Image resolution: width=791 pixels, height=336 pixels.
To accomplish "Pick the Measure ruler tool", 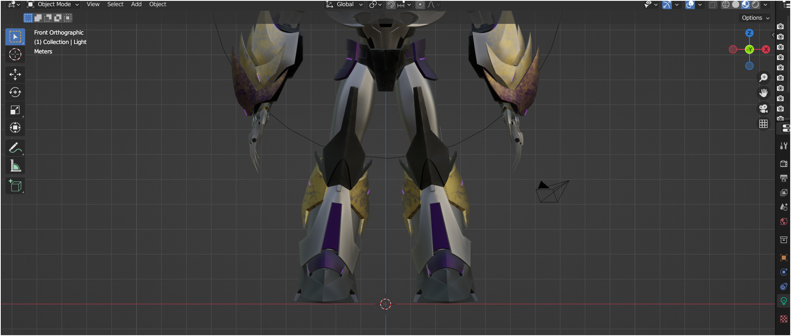I will [15, 165].
